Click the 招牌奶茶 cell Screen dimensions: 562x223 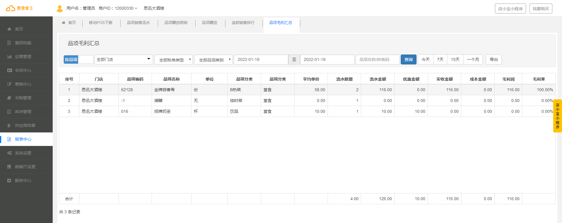tap(172, 111)
